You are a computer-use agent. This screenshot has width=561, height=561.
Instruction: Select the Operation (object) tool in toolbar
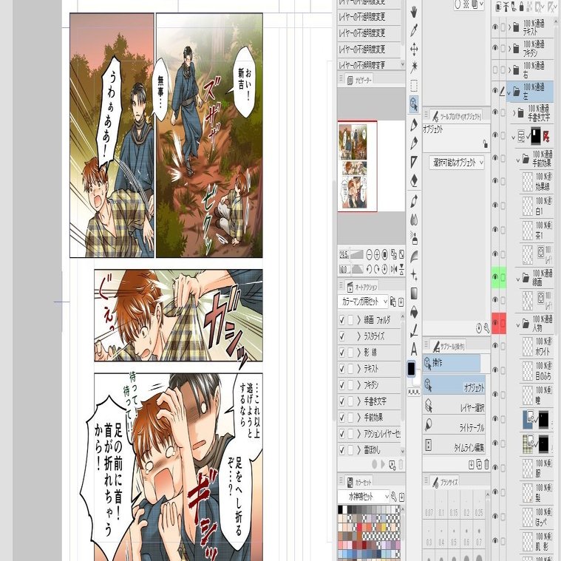pos(414,104)
